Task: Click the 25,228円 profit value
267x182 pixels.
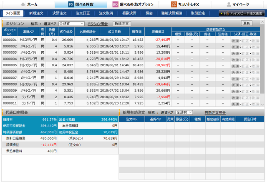Action: 163,72
